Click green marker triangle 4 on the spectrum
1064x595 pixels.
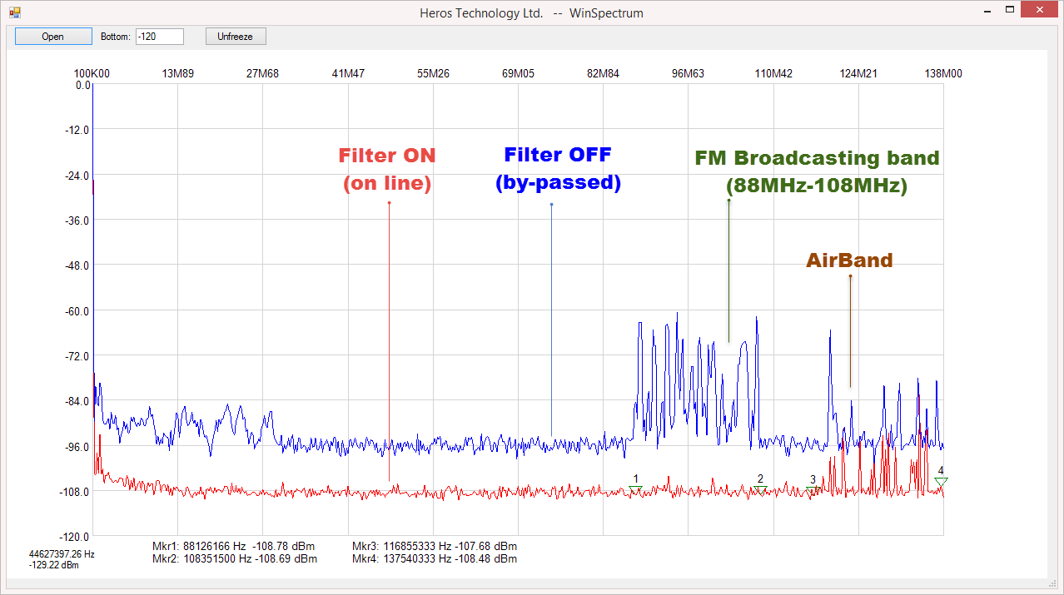(x=942, y=479)
